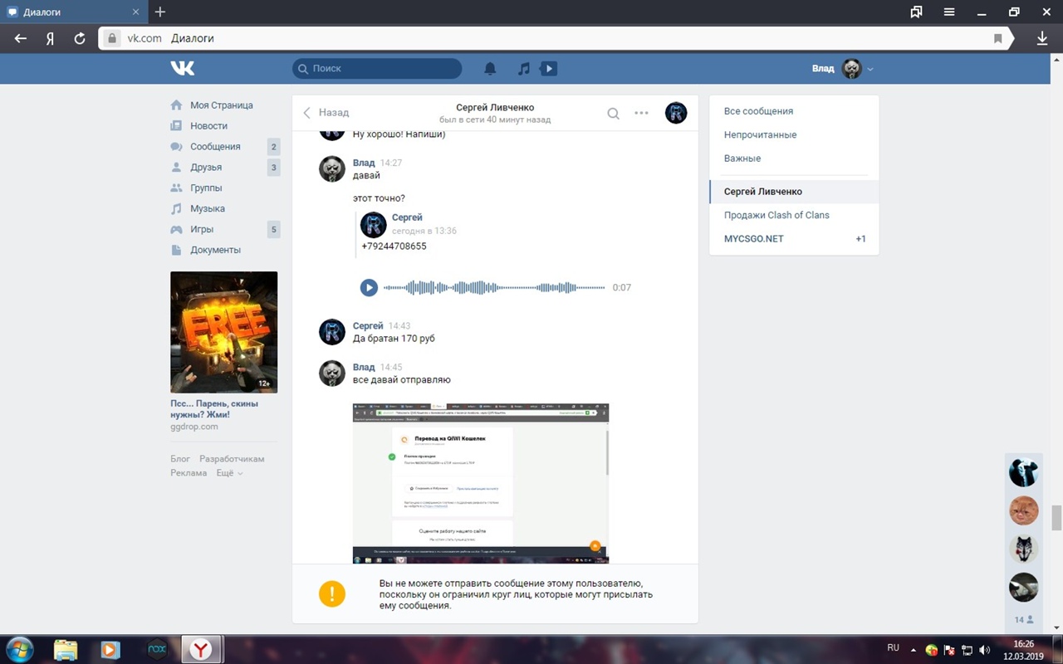
Task: Click the VK search field
Action: click(x=378, y=69)
